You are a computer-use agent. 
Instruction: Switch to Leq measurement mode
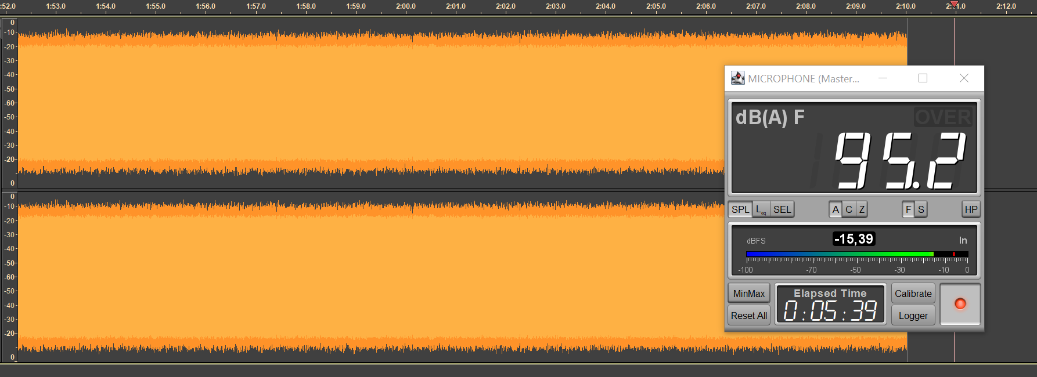[x=761, y=209]
